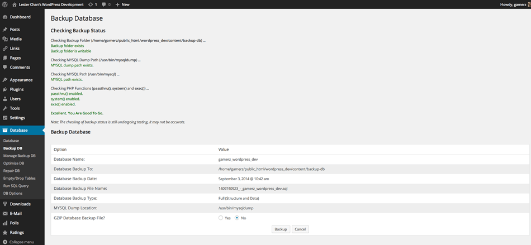This screenshot has width=531, height=245.
Task: Click the Backup button
Action: point(281,229)
